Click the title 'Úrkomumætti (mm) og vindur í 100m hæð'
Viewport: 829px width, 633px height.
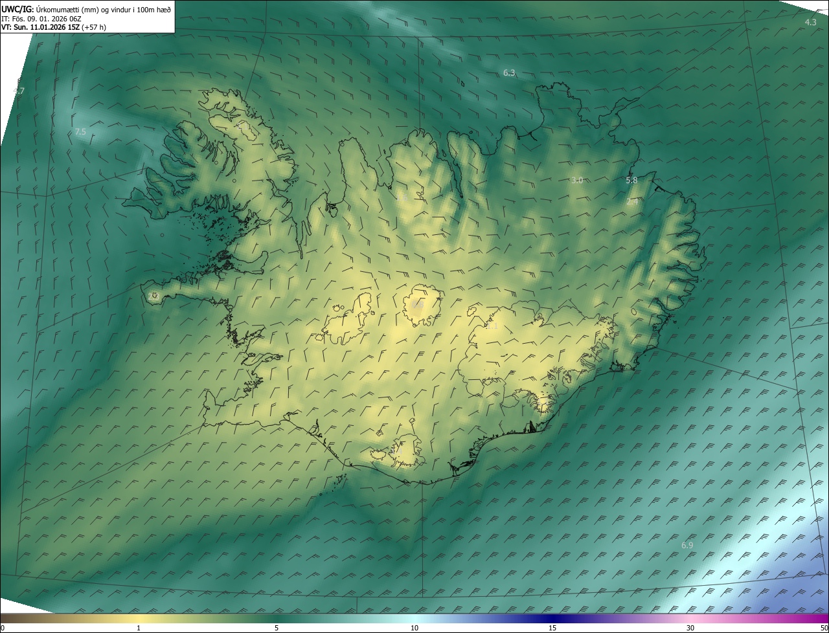point(104,9)
